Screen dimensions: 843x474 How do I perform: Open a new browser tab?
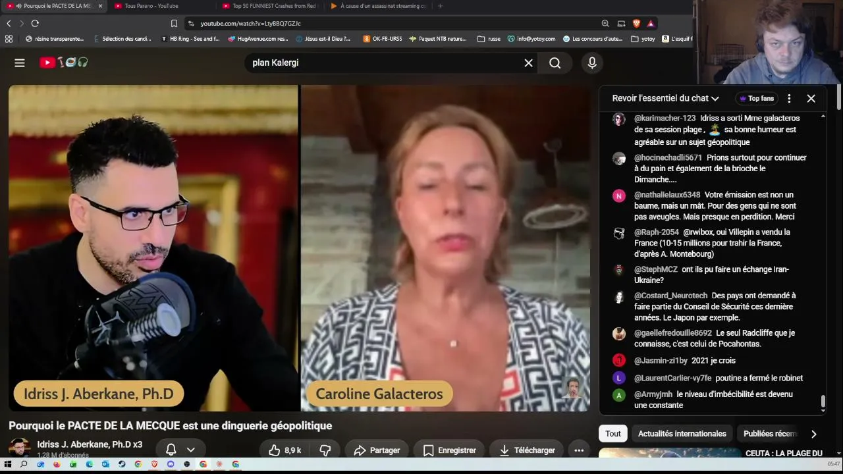440,6
